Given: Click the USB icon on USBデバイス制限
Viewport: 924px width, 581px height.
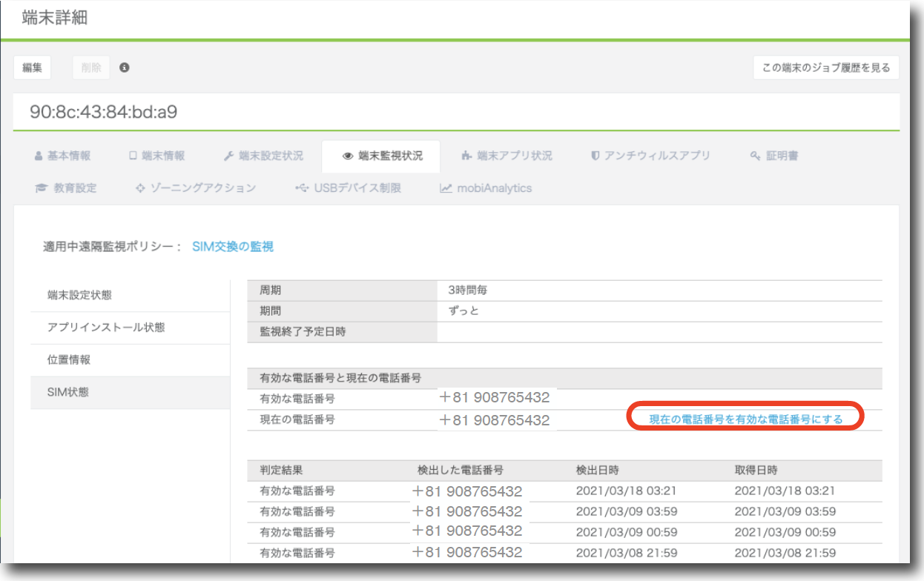Looking at the screenshot, I should click(301, 188).
